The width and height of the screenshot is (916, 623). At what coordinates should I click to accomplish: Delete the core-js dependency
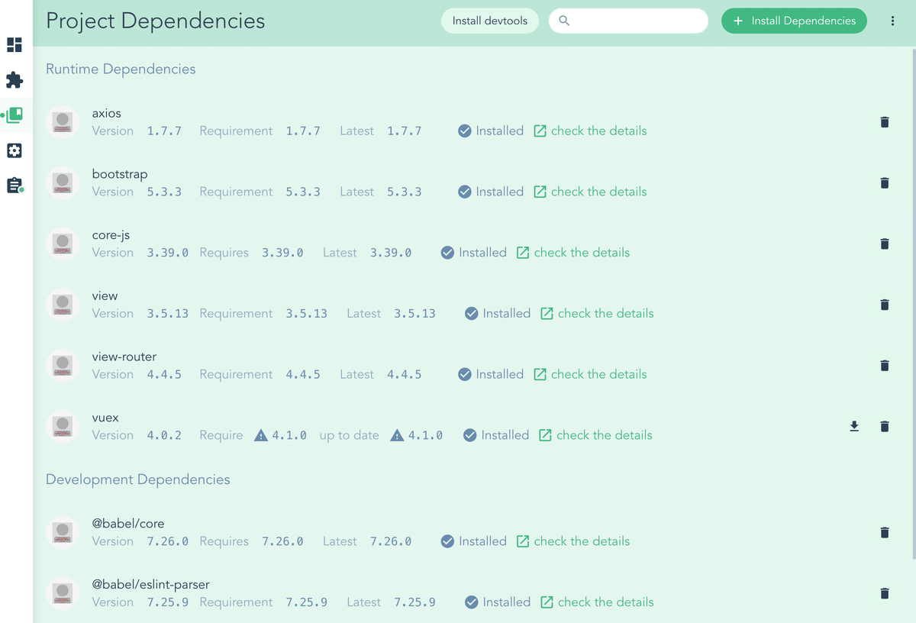[x=885, y=244]
